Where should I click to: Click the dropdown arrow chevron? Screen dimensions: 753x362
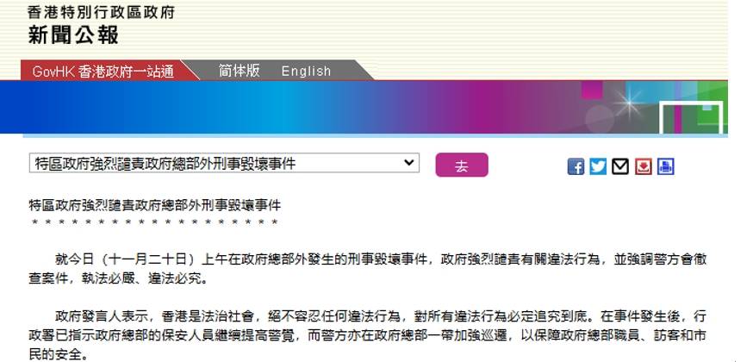(408, 164)
